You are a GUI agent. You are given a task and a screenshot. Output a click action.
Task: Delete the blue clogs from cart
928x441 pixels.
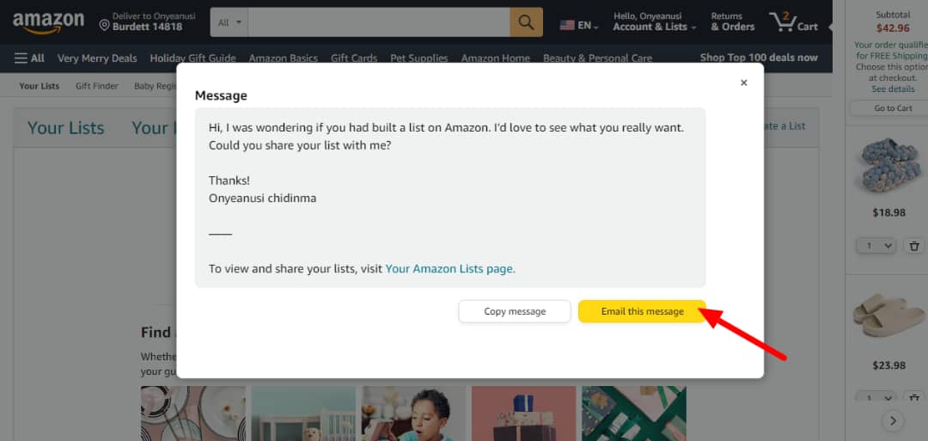click(914, 246)
